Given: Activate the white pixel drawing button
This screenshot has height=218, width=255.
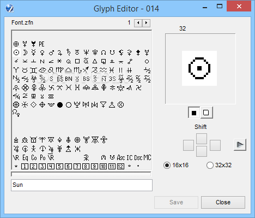Looking at the screenshot, I should click(206, 113).
